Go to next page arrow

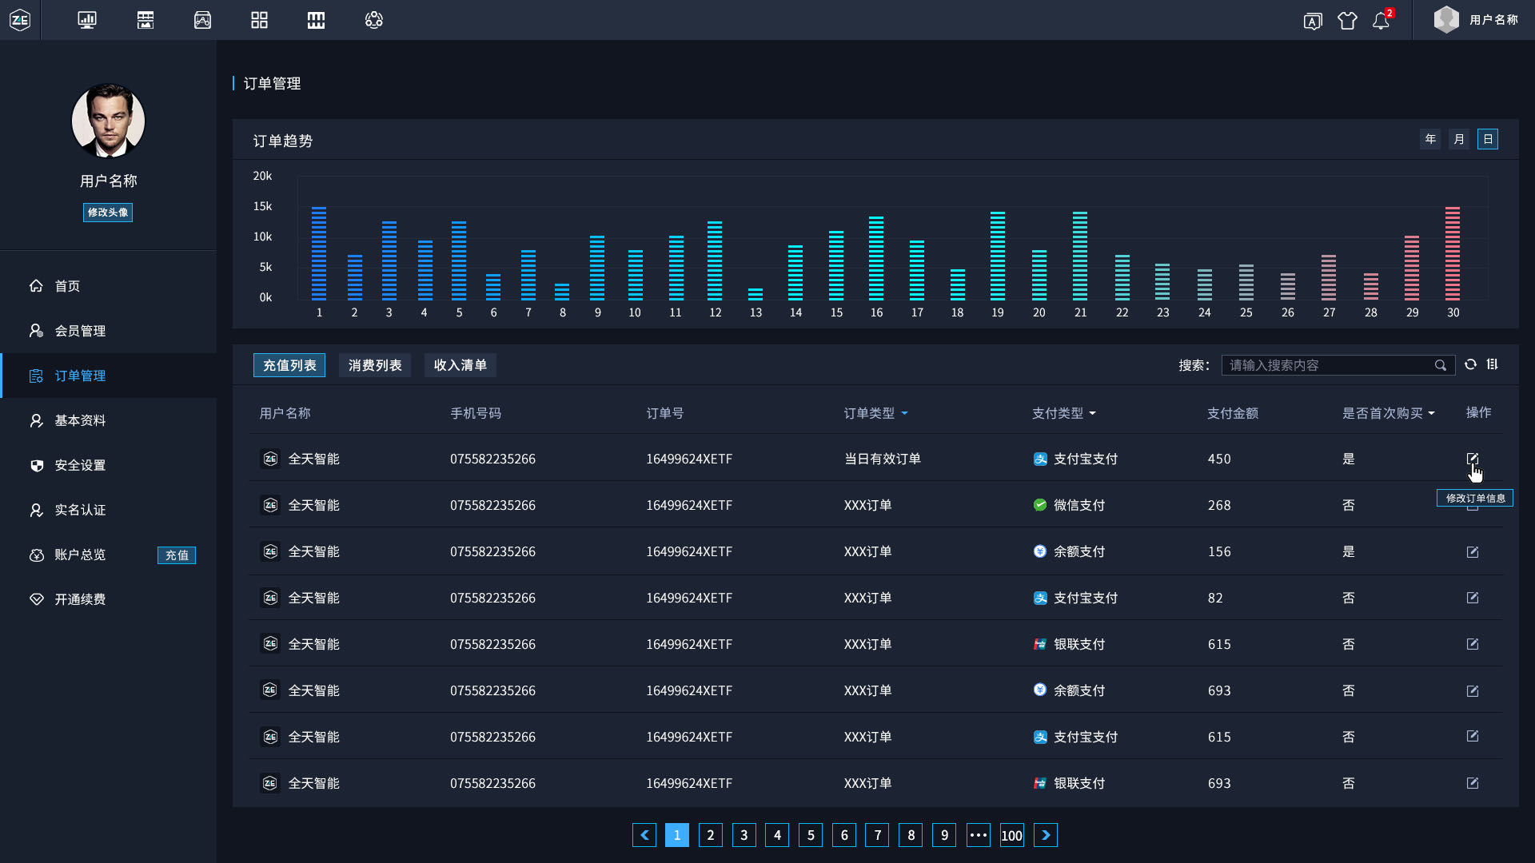click(x=1046, y=835)
